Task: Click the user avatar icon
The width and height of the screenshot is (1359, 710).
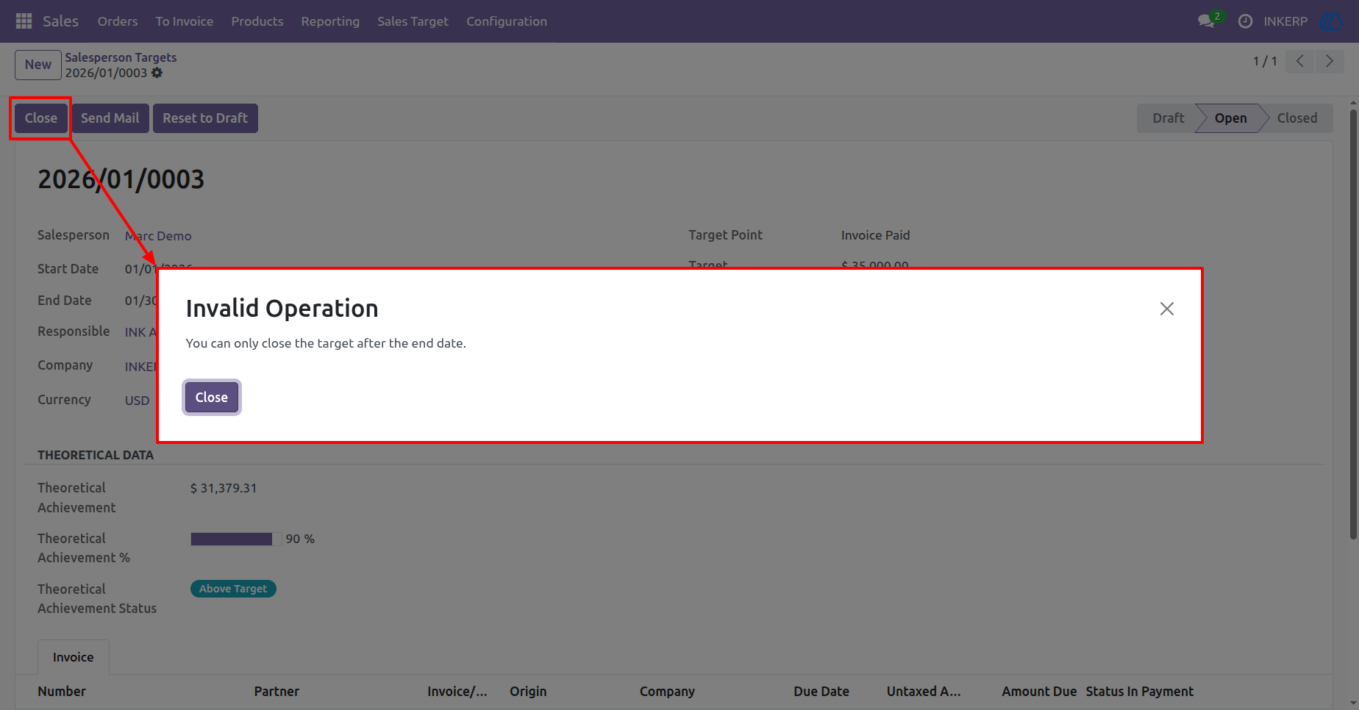Action: 1332,21
